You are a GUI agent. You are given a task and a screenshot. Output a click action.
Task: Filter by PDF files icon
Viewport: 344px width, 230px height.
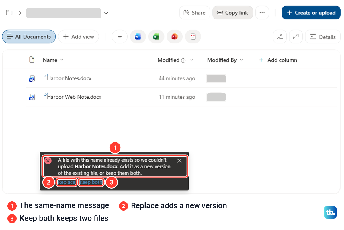tap(193, 37)
